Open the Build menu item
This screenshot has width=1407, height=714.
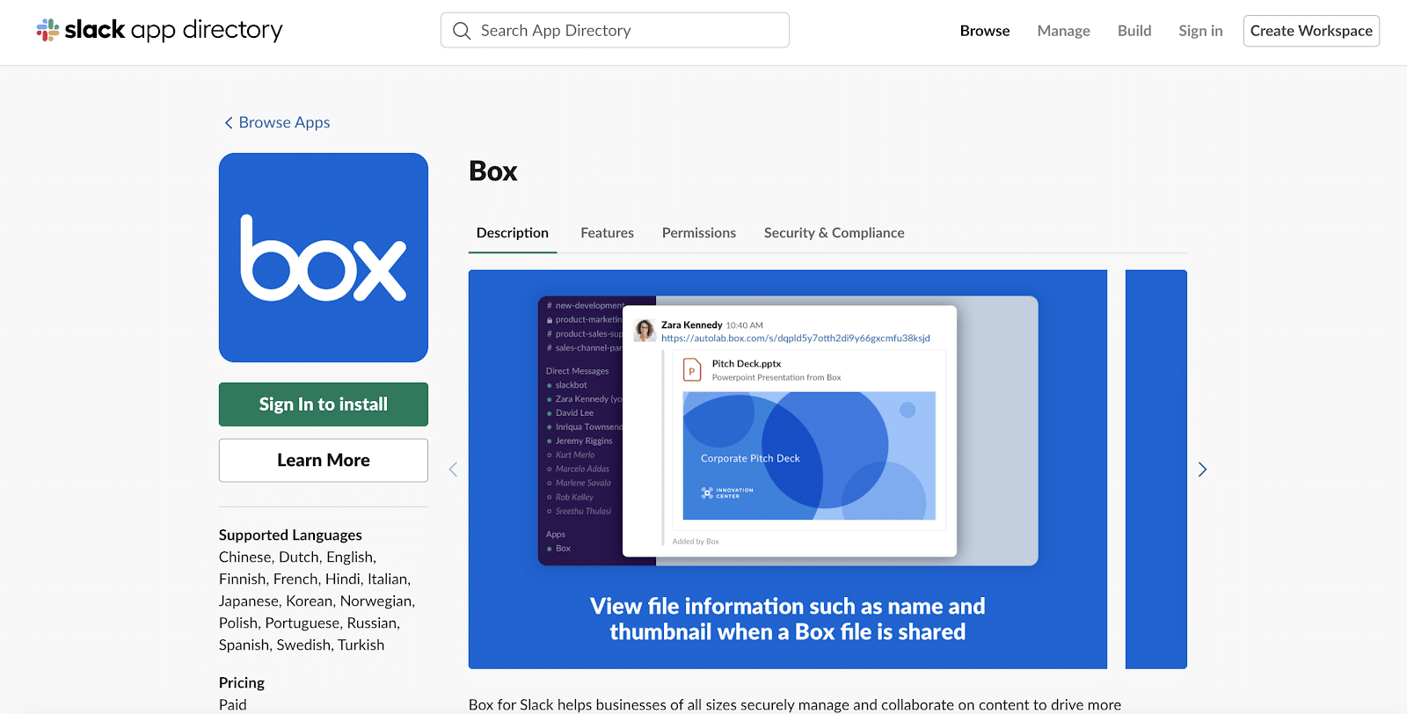(x=1134, y=31)
